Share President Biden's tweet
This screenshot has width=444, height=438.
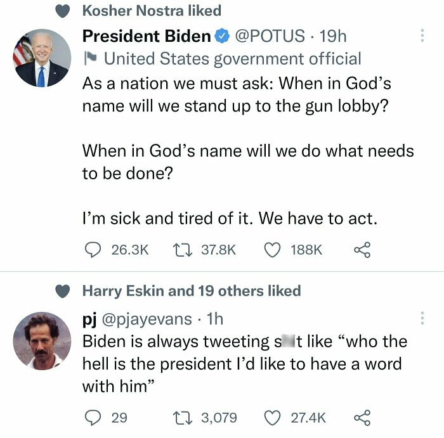click(362, 250)
